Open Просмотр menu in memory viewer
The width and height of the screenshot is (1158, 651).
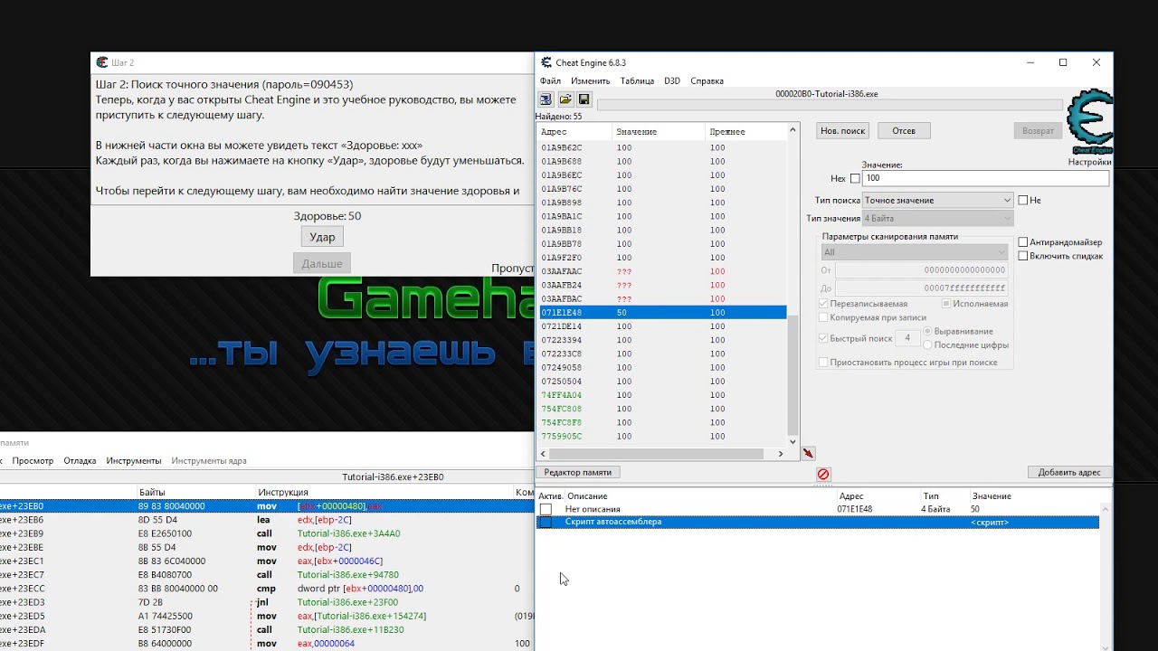pyautogui.click(x=33, y=460)
